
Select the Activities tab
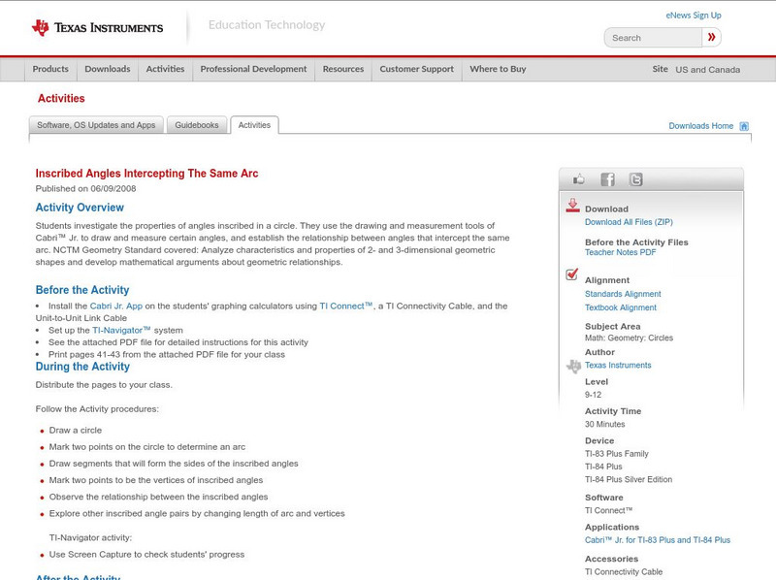pos(254,125)
